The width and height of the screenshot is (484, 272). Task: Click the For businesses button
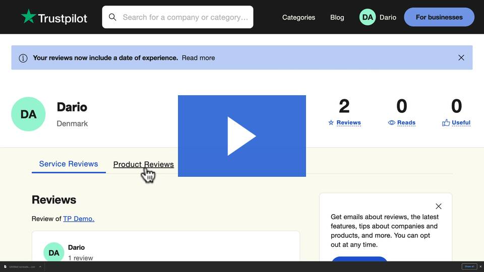pos(439,17)
